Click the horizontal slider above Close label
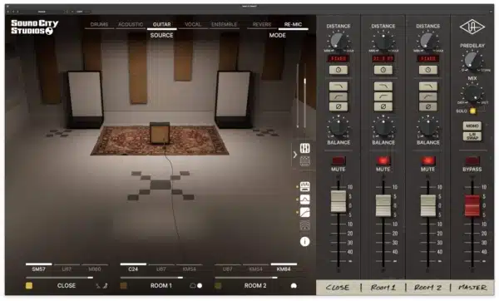This screenshot has width=499, height=301. [60, 278]
